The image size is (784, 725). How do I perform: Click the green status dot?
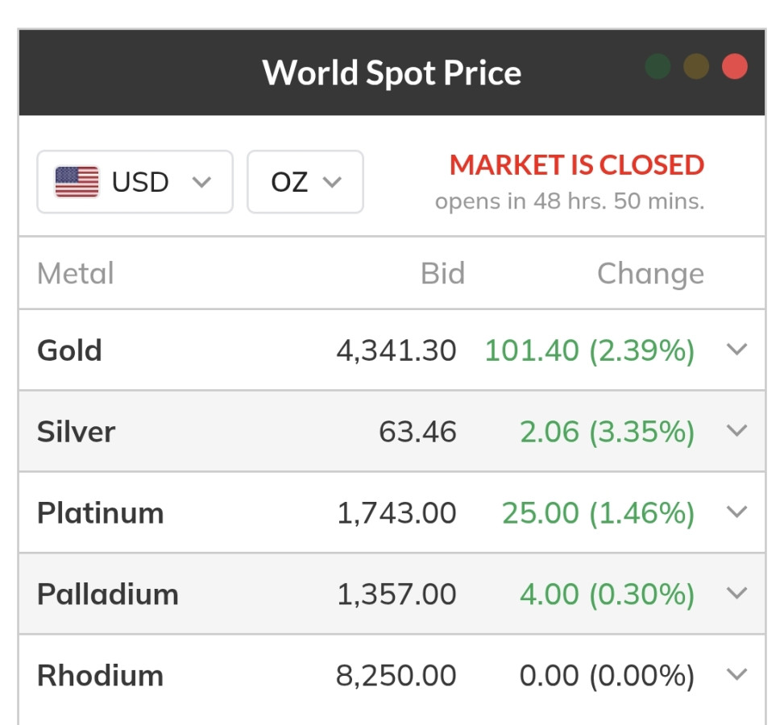tap(657, 67)
